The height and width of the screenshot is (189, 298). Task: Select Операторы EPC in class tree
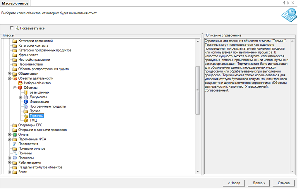(30, 125)
